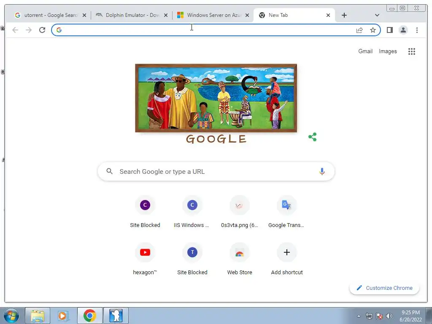Close the Dolphin Emulator tab

coord(165,15)
